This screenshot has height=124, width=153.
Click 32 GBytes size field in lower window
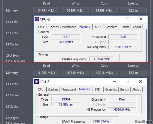coord(66,104)
